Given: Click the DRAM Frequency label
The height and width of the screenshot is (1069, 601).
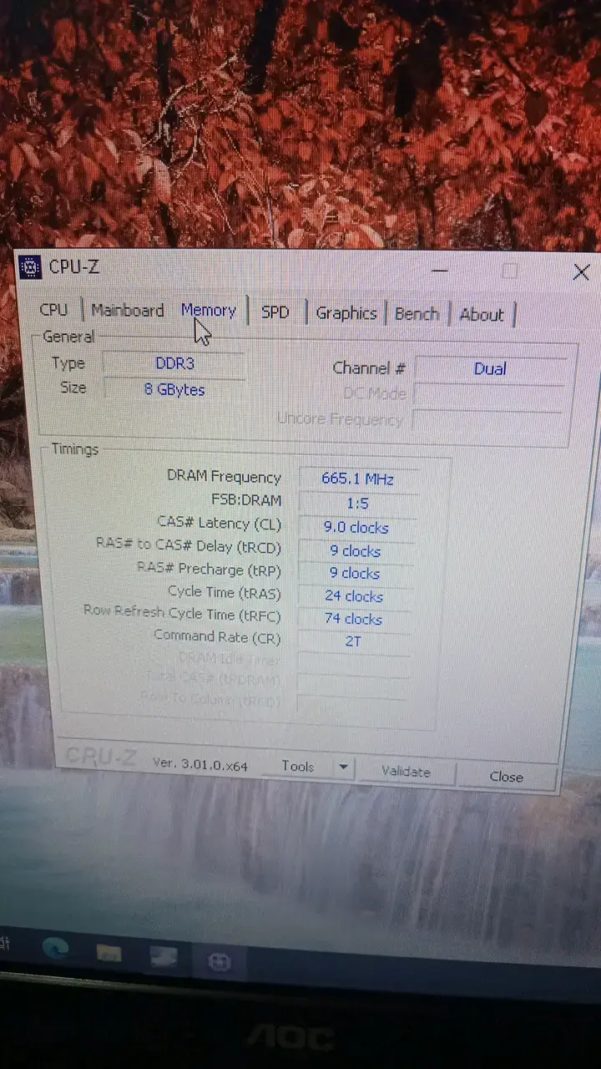Looking at the screenshot, I should (x=225, y=476).
